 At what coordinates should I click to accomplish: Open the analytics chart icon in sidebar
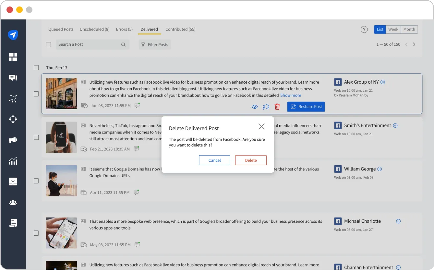point(13,161)
